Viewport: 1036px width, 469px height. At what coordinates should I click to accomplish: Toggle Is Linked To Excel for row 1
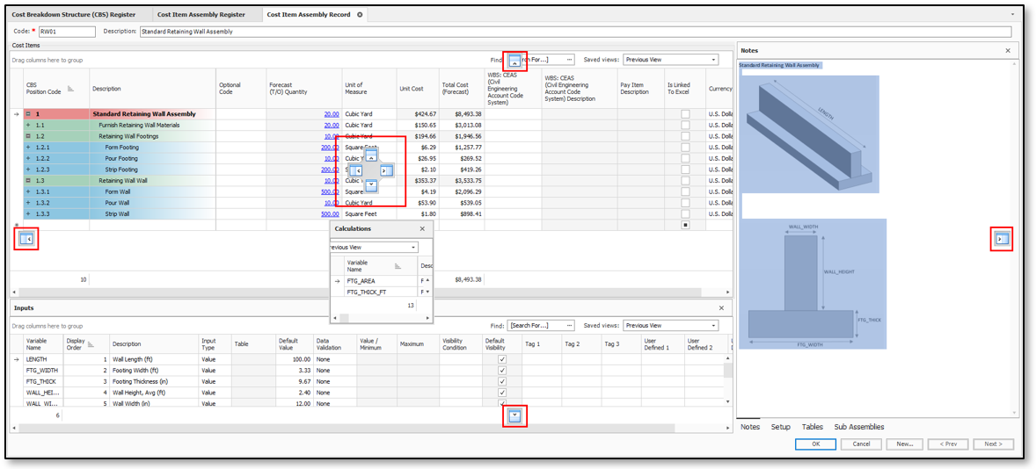[685, 114]
